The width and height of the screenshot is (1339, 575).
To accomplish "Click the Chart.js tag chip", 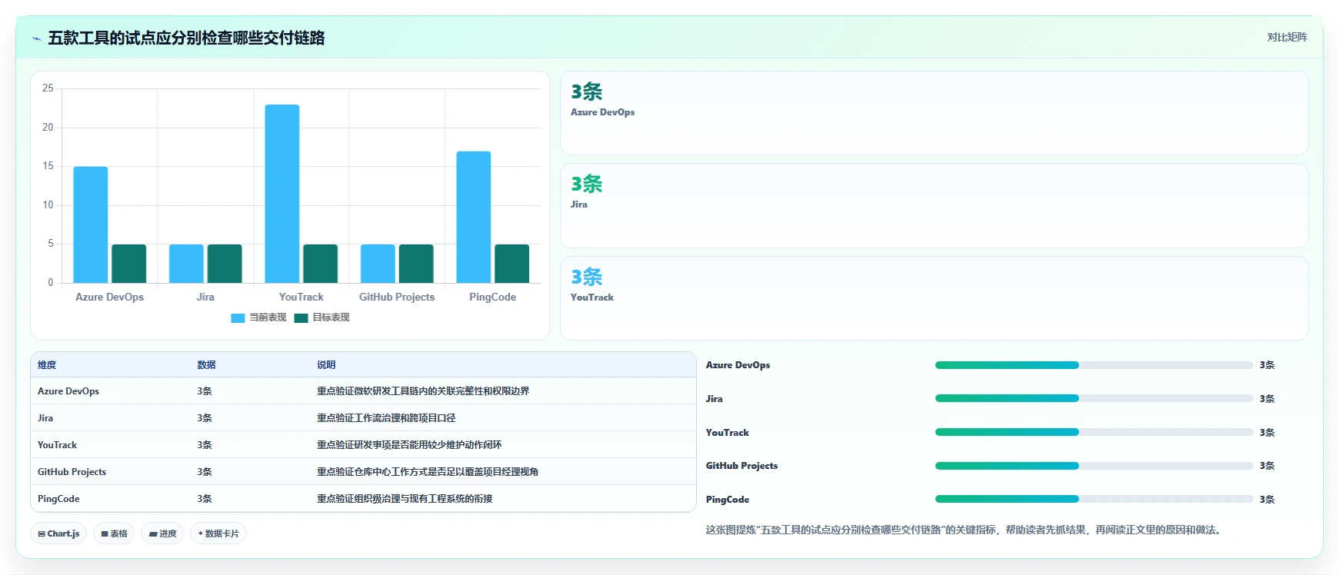I will point(58,533).
